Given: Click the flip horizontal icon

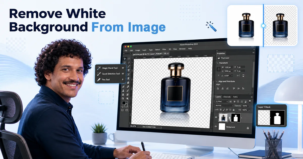Looking at the screenshot, I should pos(238,75).
